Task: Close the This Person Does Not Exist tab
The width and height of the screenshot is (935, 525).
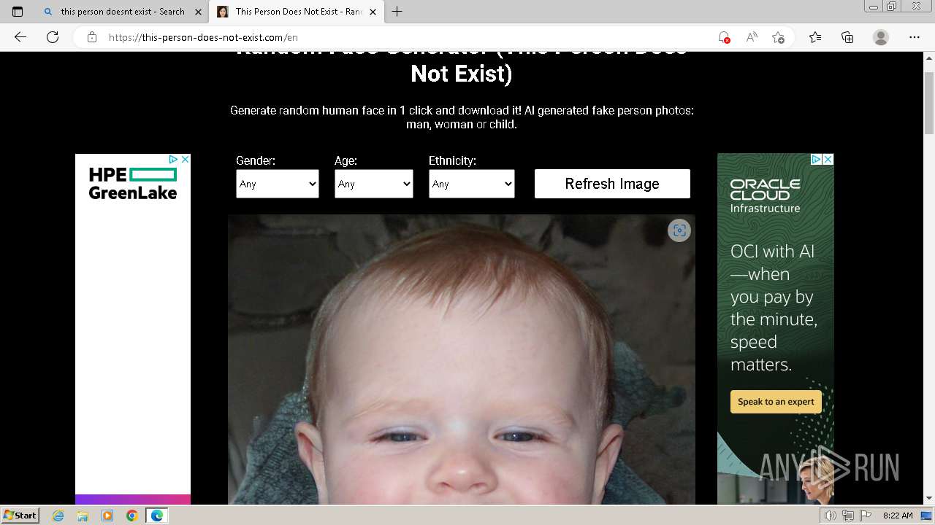Action: tap(373, 12)
